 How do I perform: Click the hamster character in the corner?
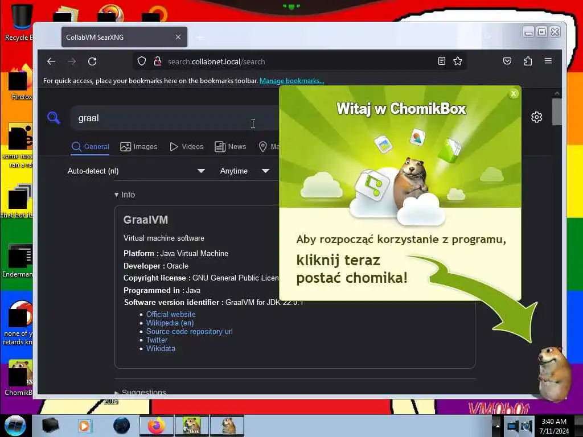click(x=555, y=373)
